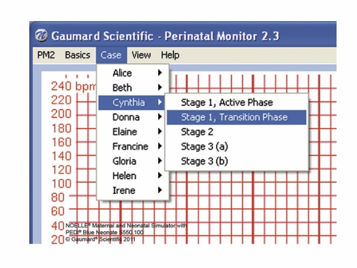Image resolution: width=357 pixels, height=268 pixels.
Task: Select Stage 1, Transition Phase
Action: (x=236, y=117)
